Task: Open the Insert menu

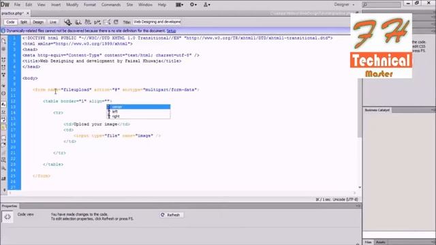Action: 56,5
